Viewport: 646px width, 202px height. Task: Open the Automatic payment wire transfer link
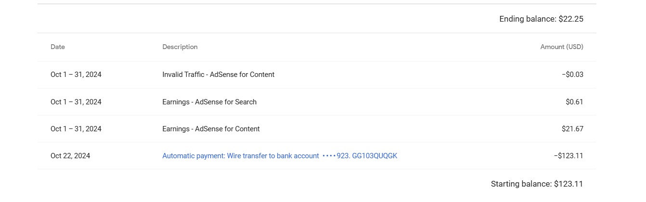(280, 156)
